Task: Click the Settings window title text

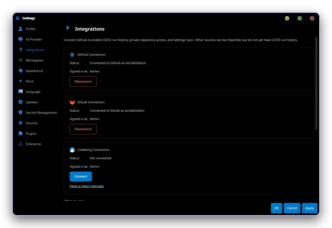Action: point(29,18)
